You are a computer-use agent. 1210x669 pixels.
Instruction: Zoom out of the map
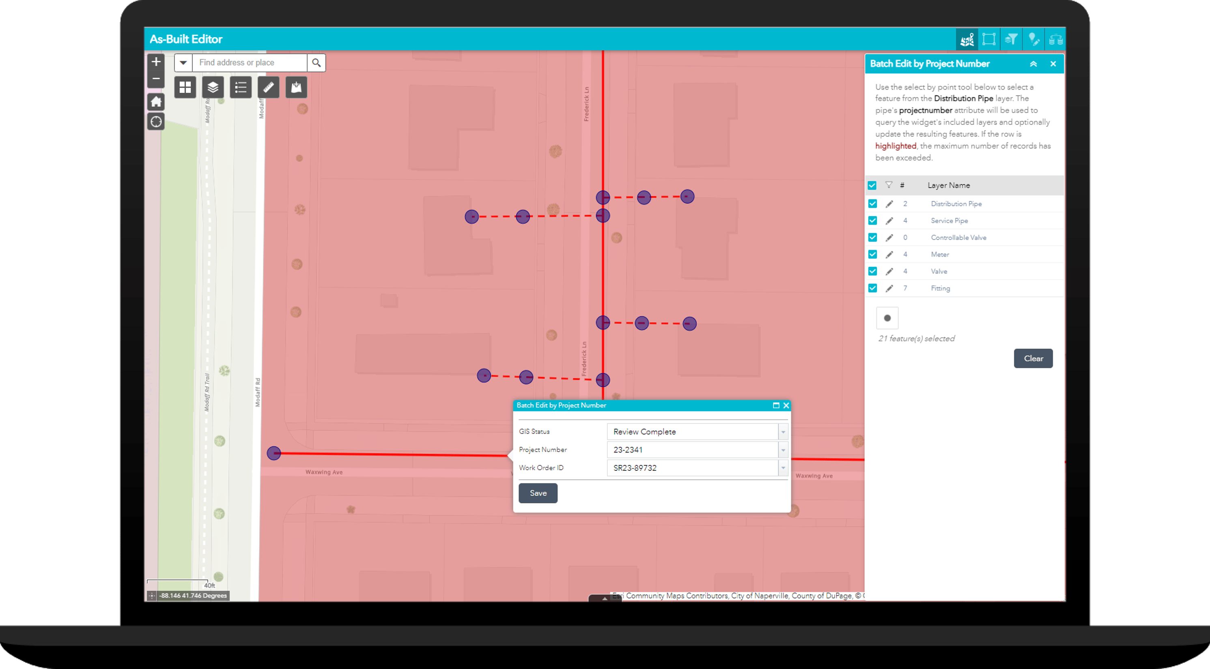[x=156, y=79]
